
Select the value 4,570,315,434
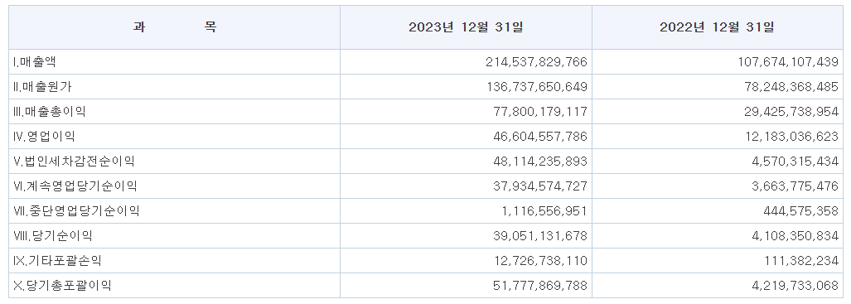[795, 162]
